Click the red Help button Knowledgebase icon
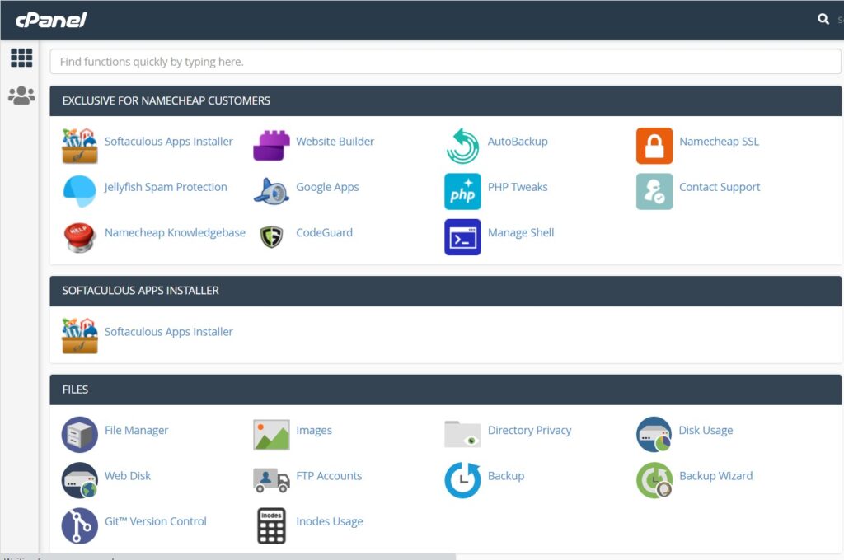 click(x=80, y=236)
